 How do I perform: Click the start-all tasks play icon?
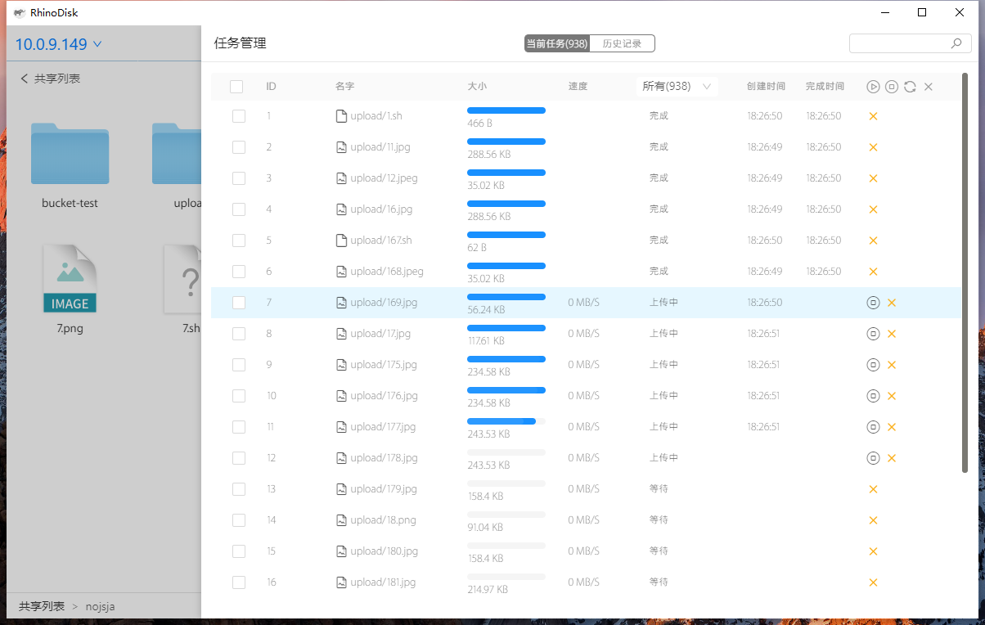click(873, 87)
